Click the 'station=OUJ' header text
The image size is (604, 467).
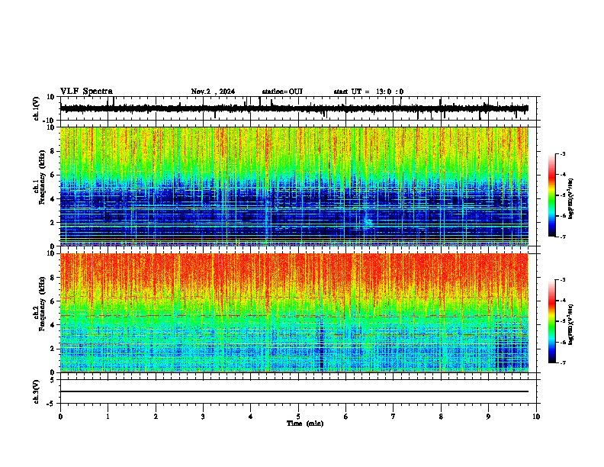pyautogui.click(x=282, y=92)
